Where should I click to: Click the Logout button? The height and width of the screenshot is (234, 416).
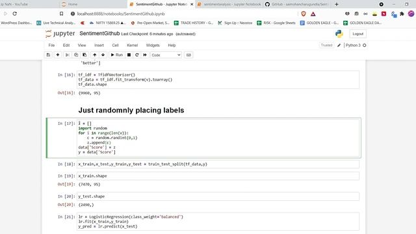point(358,34)
